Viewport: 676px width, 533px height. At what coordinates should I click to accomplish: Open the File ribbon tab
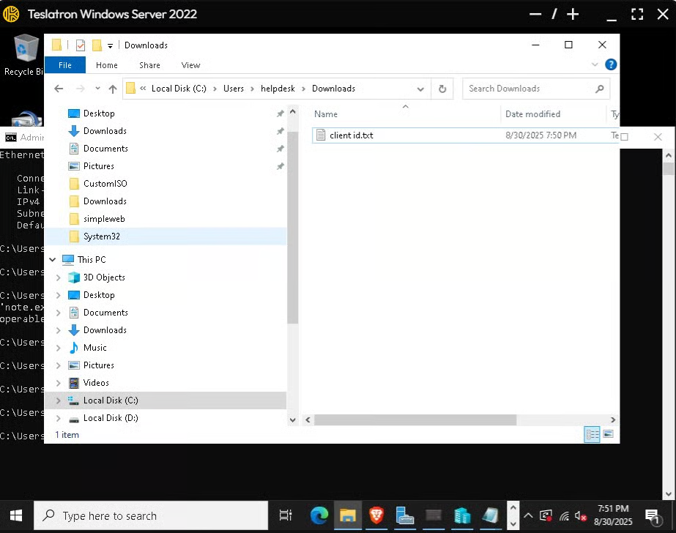(x=65, y=65)
